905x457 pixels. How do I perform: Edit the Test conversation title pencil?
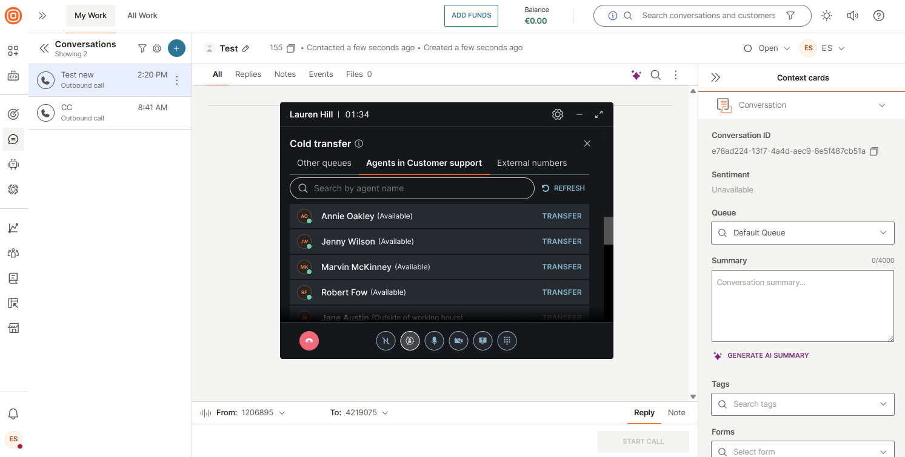[x=245, y=48]
